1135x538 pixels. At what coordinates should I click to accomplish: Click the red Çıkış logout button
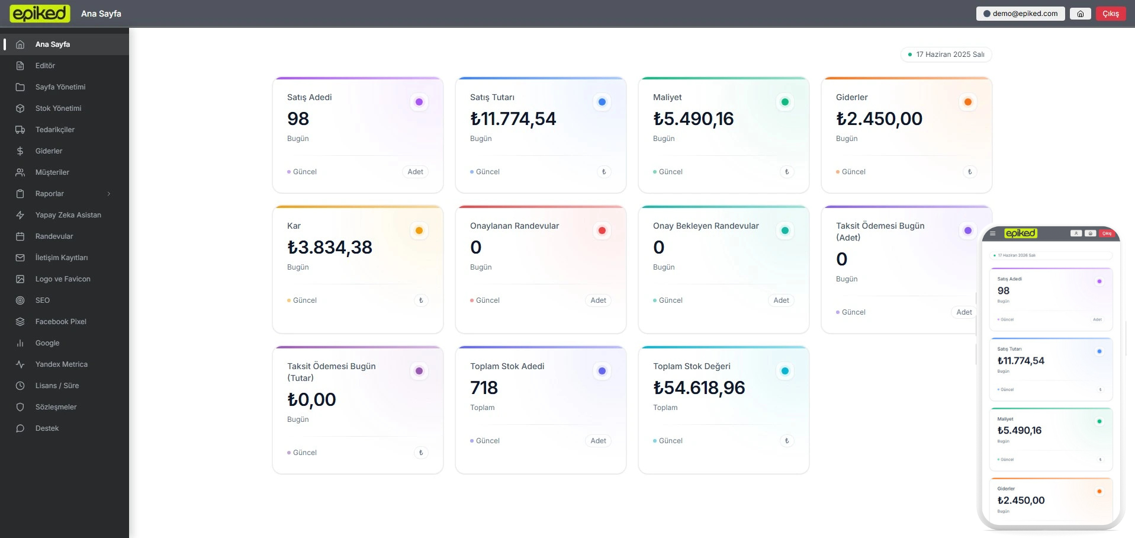1110,14
